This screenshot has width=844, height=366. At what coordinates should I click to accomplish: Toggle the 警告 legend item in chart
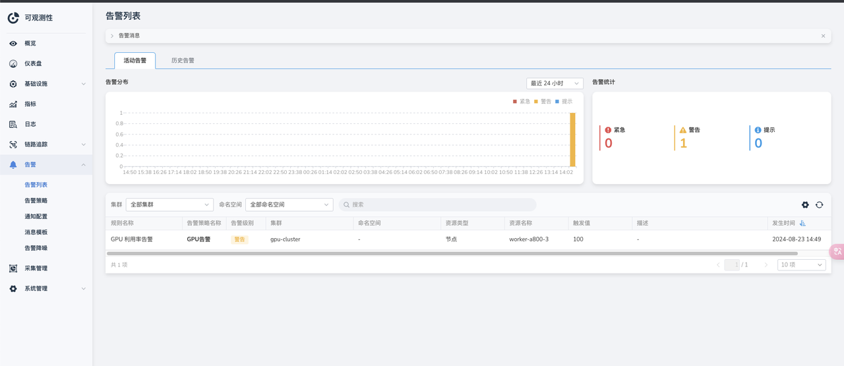542,102
